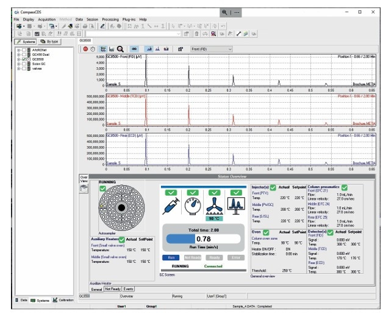Click the magnifier zoom icon in chromatogram toolbar
Viewport: 386px width, 316px height.
click(x=120, y=49)
